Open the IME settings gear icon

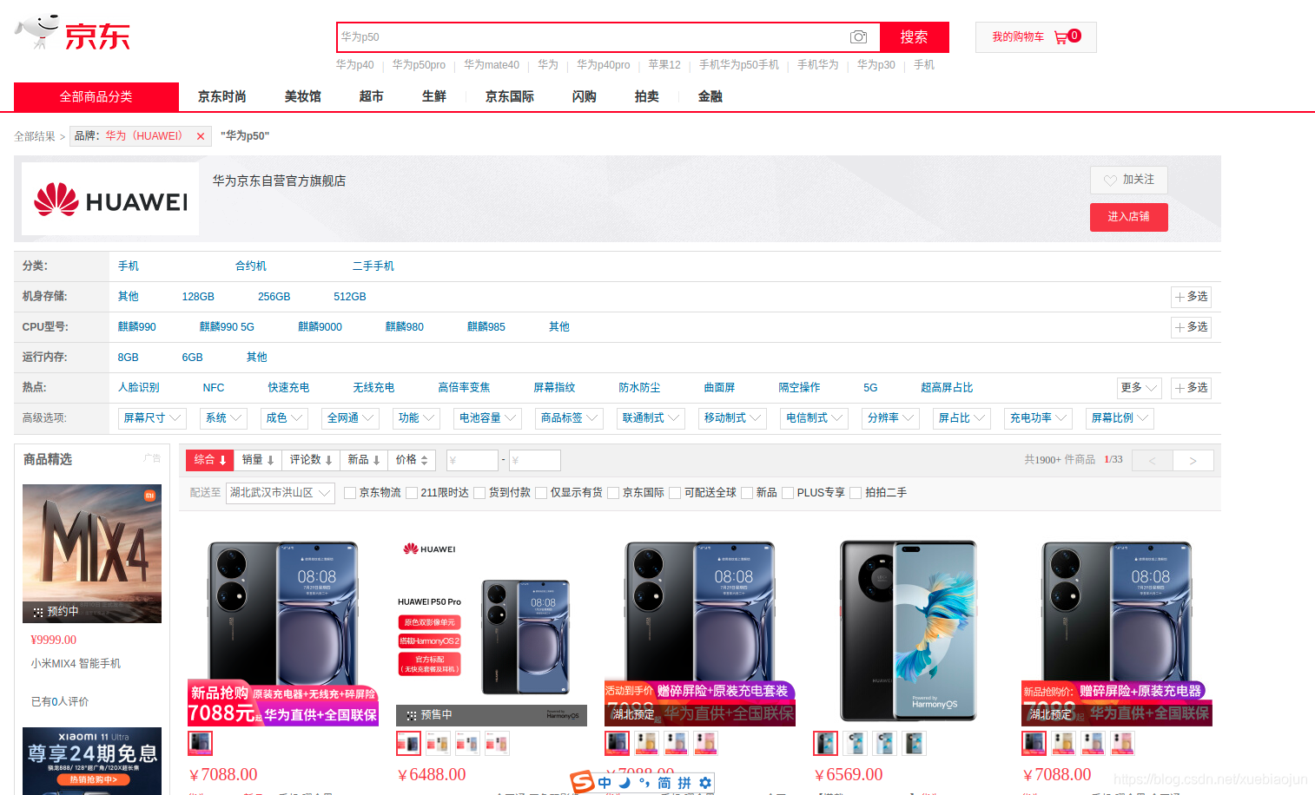705,783
